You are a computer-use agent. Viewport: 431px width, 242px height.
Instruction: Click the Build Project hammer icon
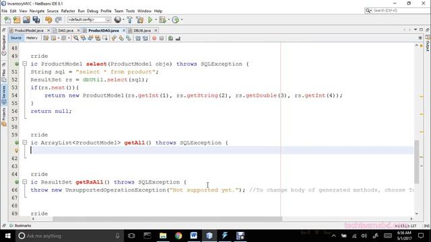130,19
